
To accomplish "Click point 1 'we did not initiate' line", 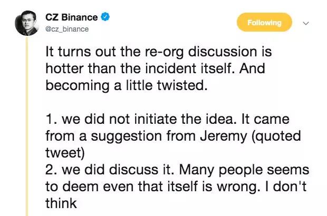I will click(168, 119).
